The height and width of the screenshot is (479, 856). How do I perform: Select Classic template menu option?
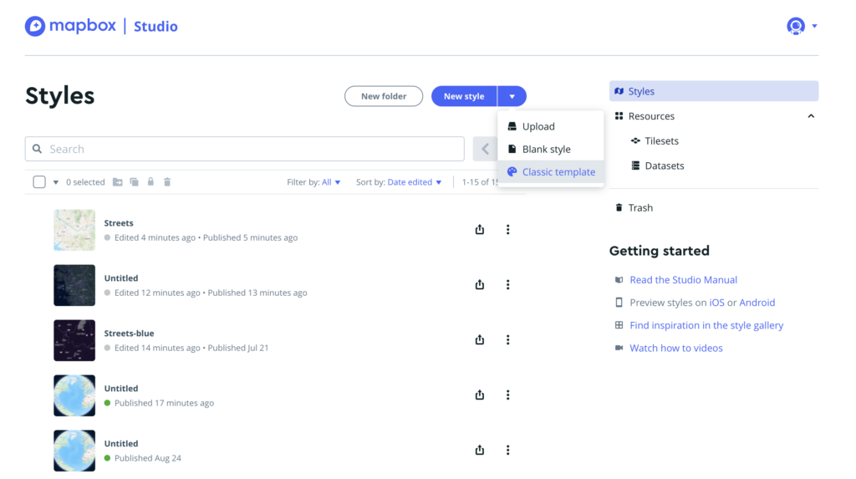click(x=550, y=171)
